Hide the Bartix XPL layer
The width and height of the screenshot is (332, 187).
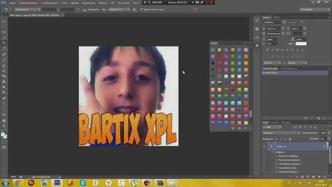pyautogui.click(x=264, y=146)
